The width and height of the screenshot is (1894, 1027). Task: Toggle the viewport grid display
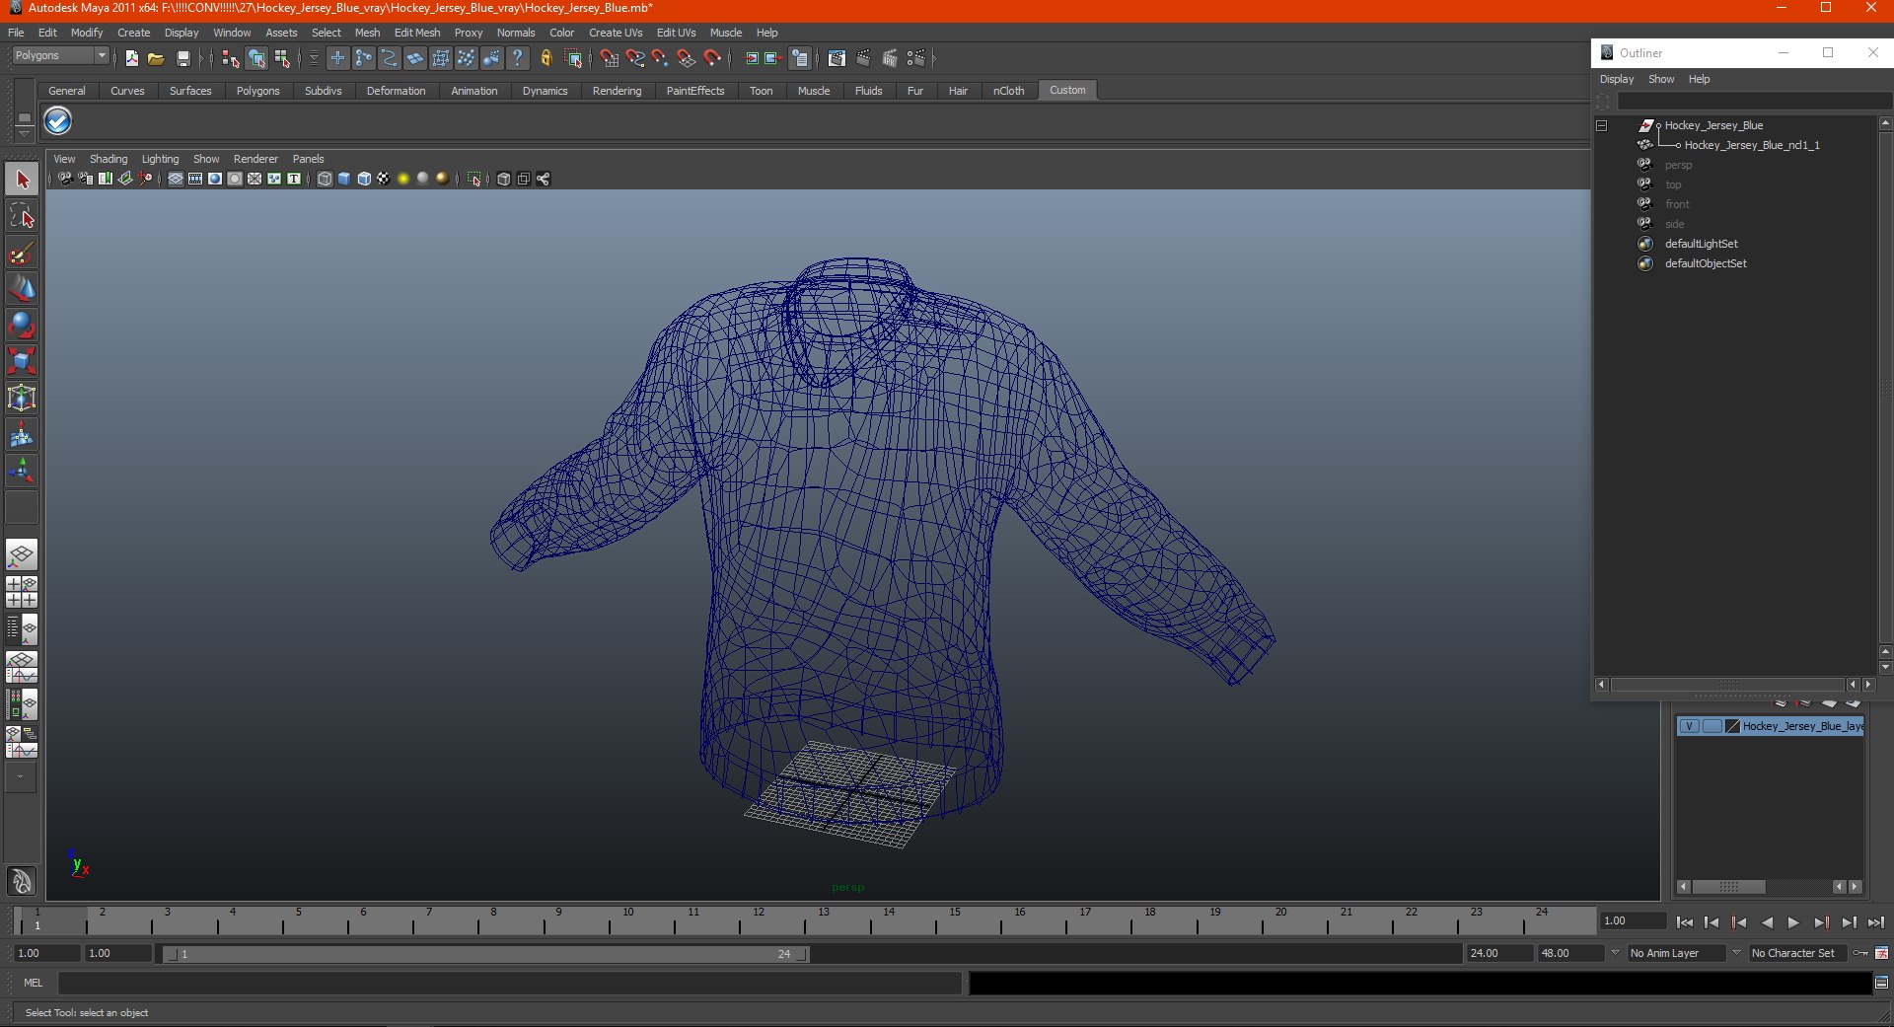pyautogui.click(x=176, y=179)
